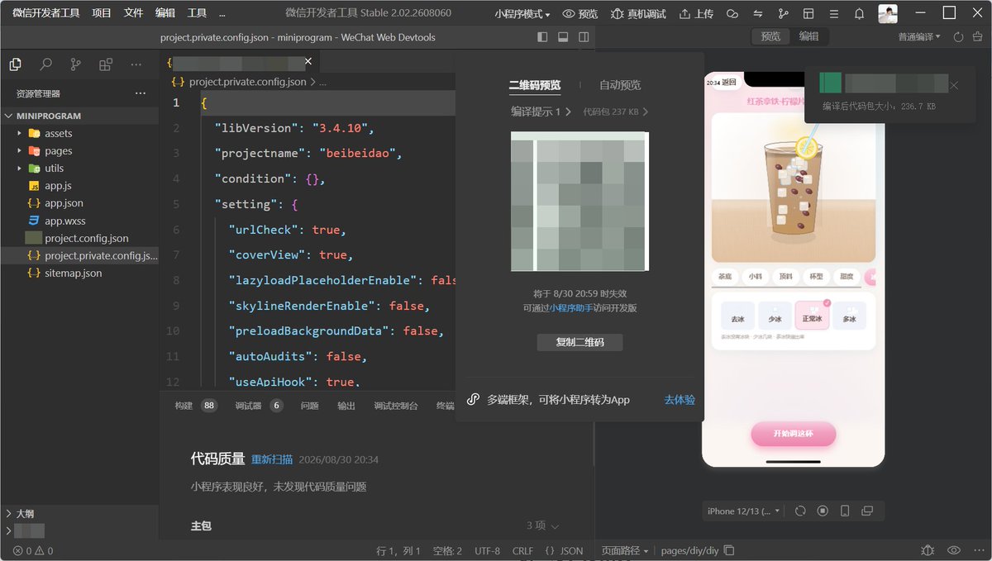Toggle the bottom panel layout icon
The height and width of the screenshot is (561, 992).
(x=563, y=37)
